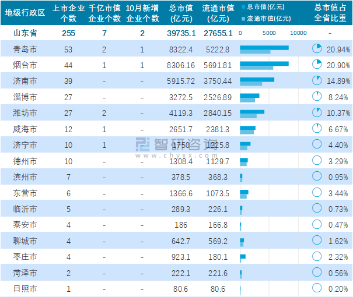Click the pie icon beside 20.90%
353x297 pixels.
coord(317,65)
